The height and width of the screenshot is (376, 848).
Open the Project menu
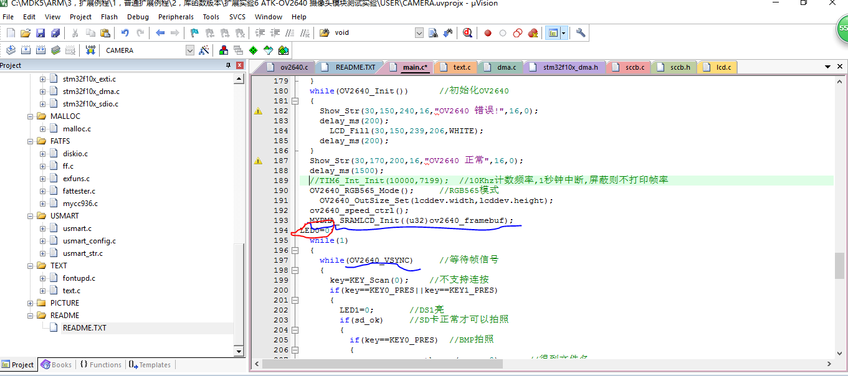pyautogui.click(x=80, y=17)
